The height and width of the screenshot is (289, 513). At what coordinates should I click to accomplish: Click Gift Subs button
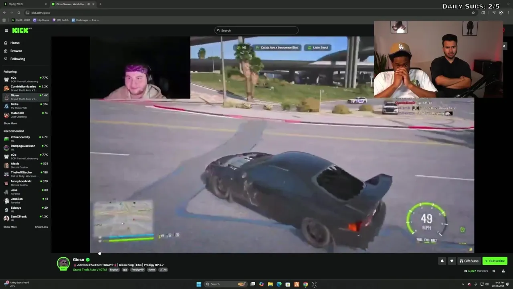coord(469,261)
